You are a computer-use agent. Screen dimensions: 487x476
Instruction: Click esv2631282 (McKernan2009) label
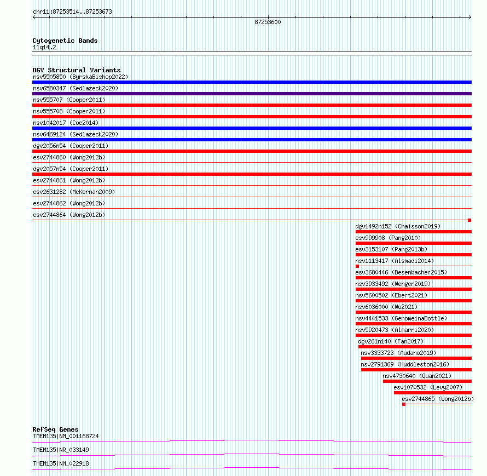74,192
